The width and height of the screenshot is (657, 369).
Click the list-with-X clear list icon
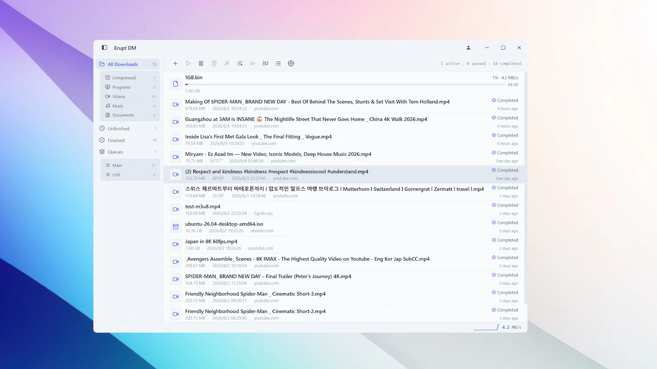tap(240, 64)
